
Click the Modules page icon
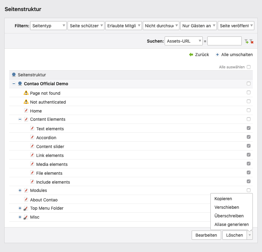(26, 190)
